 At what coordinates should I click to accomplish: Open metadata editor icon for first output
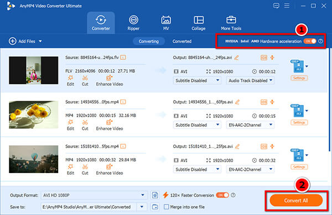(x=264, y=57)
